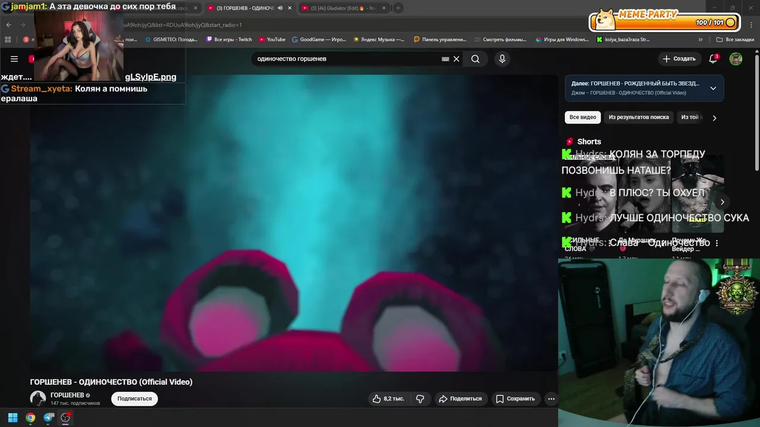Viewport: 760px width, 427px height.
Task: Go back with browser back arrow
Action: pos(8,25)
